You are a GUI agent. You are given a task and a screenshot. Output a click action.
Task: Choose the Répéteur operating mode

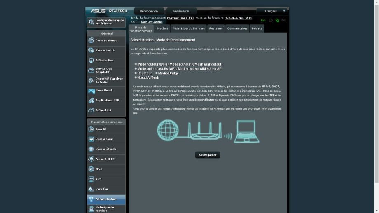136,73
